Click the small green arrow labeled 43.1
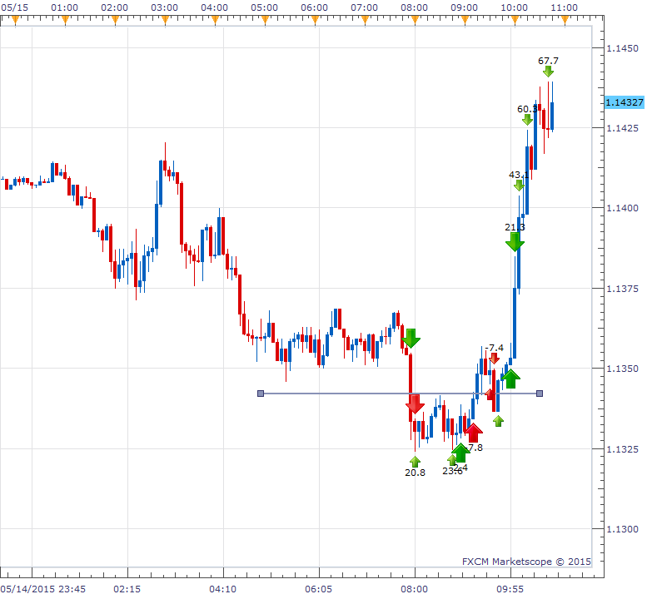Viewport: 652px width, 599px height. pos(519,186)
